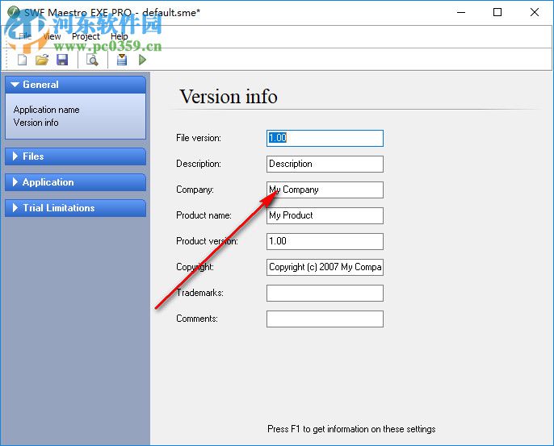Collapse the General section
This screenshot has height=446, width=554.
tap(75, 85)
